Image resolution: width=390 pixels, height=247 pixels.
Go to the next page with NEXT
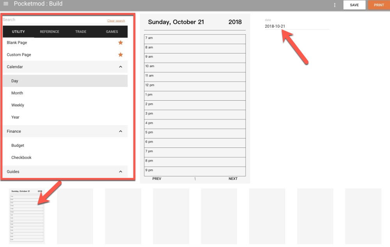(x=233, y=179)
